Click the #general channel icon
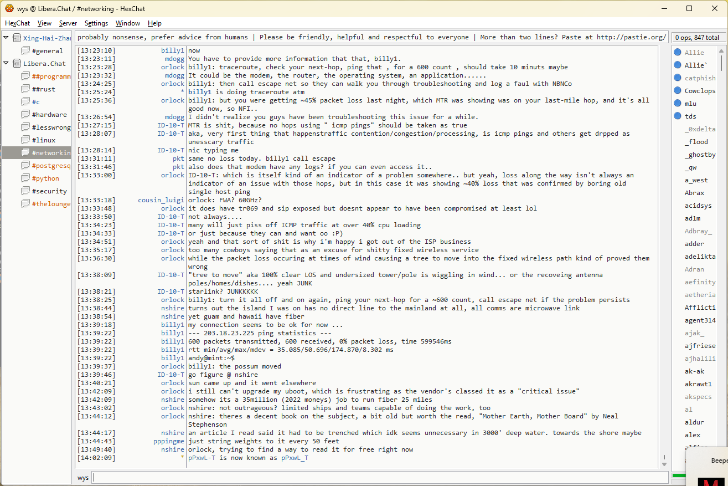This screenshot has width=728, height=486. click(x=25, y=51)
